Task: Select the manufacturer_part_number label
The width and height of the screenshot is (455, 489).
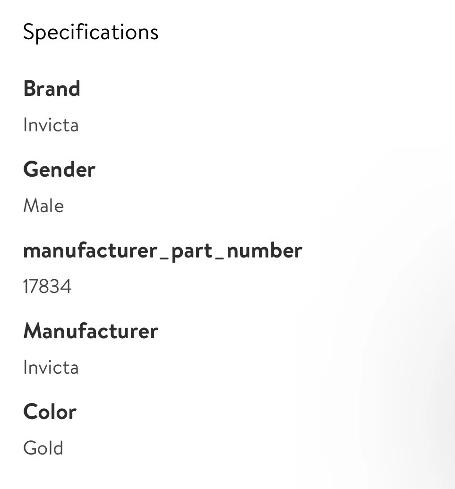Action: (163, 251)
